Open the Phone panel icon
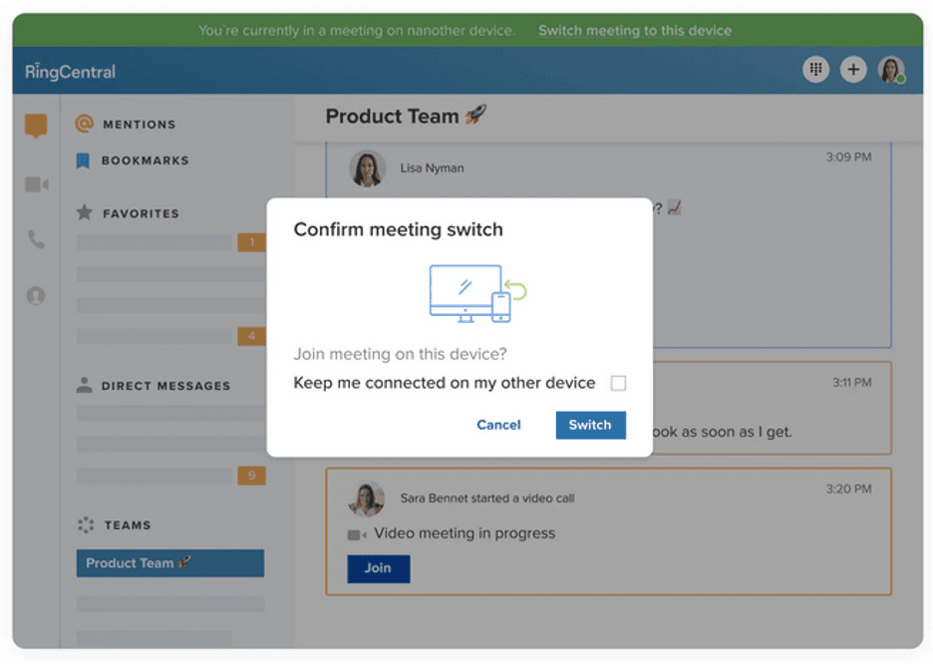The height and width of the screenshot is (664, 933). [36, 239]
